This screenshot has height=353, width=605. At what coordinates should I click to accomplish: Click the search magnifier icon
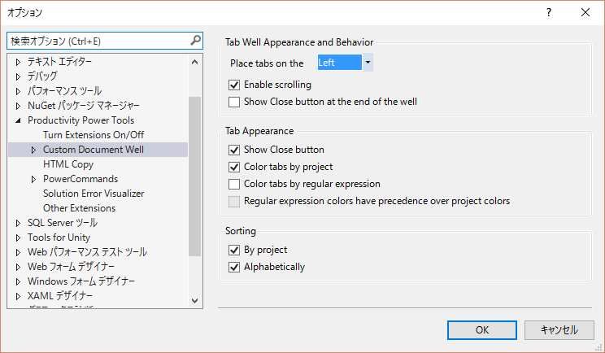click(x=195, y=40)
